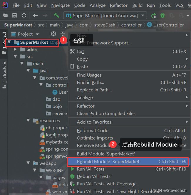Select the log4j properties file
Image resolution: width=191 pixels, height=195 pixels.
[x=54, y=135]
